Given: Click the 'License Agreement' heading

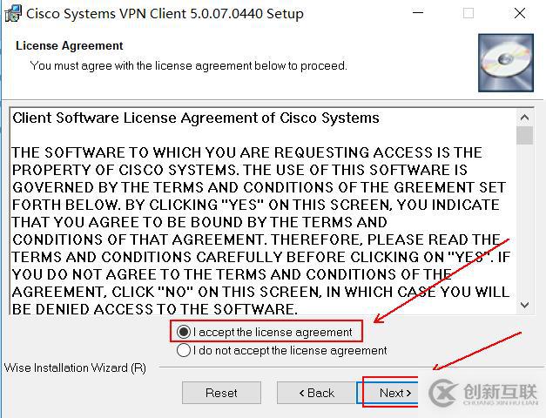Looking at the screenshot, I should coord(70,45).
